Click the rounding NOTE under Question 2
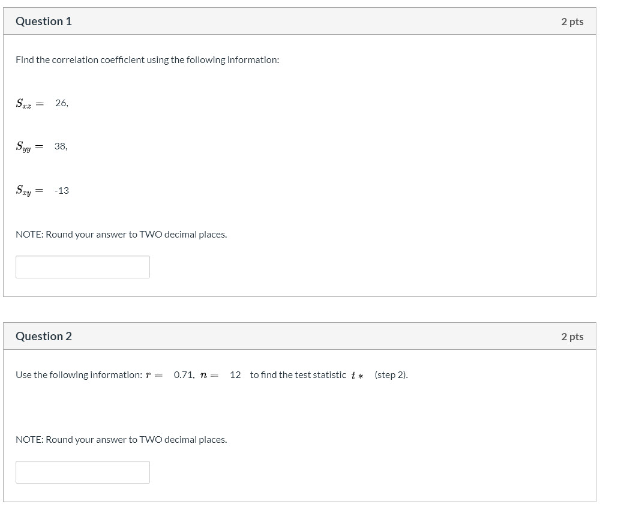Screen dimensions: 636x507 pyautogui.click(x=121, y=440)
